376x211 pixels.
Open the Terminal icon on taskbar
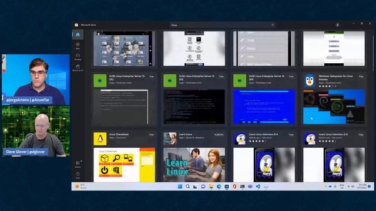[242, 186]
